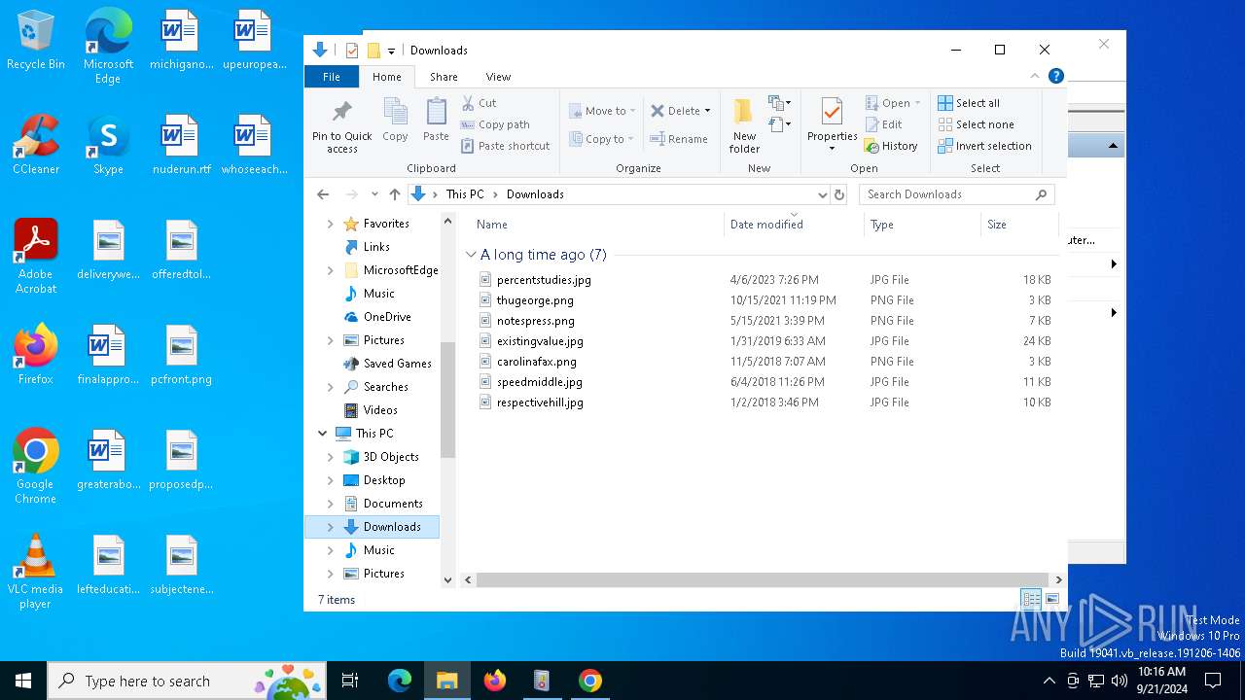Collapse 'A long time ago' group
The width and height of the screenshot is (1245, 700).
[x=471, y=255]
